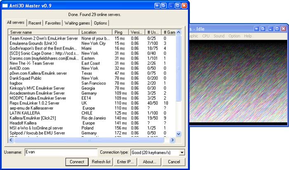This screenshot has height=170, width=289.
Task: Open the About... dialog button
Action: pyautogui.click(x=149, y=162)
